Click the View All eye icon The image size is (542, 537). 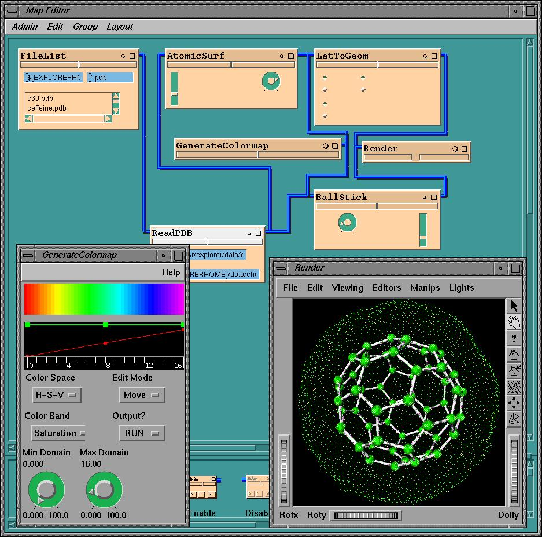tap(514, 387)
